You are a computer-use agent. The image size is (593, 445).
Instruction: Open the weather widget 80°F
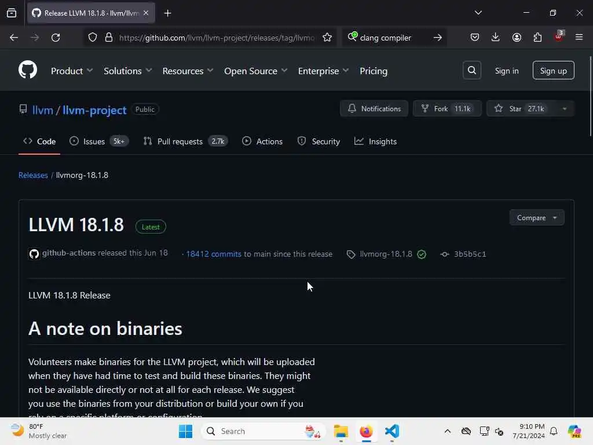tap(39, 431)
